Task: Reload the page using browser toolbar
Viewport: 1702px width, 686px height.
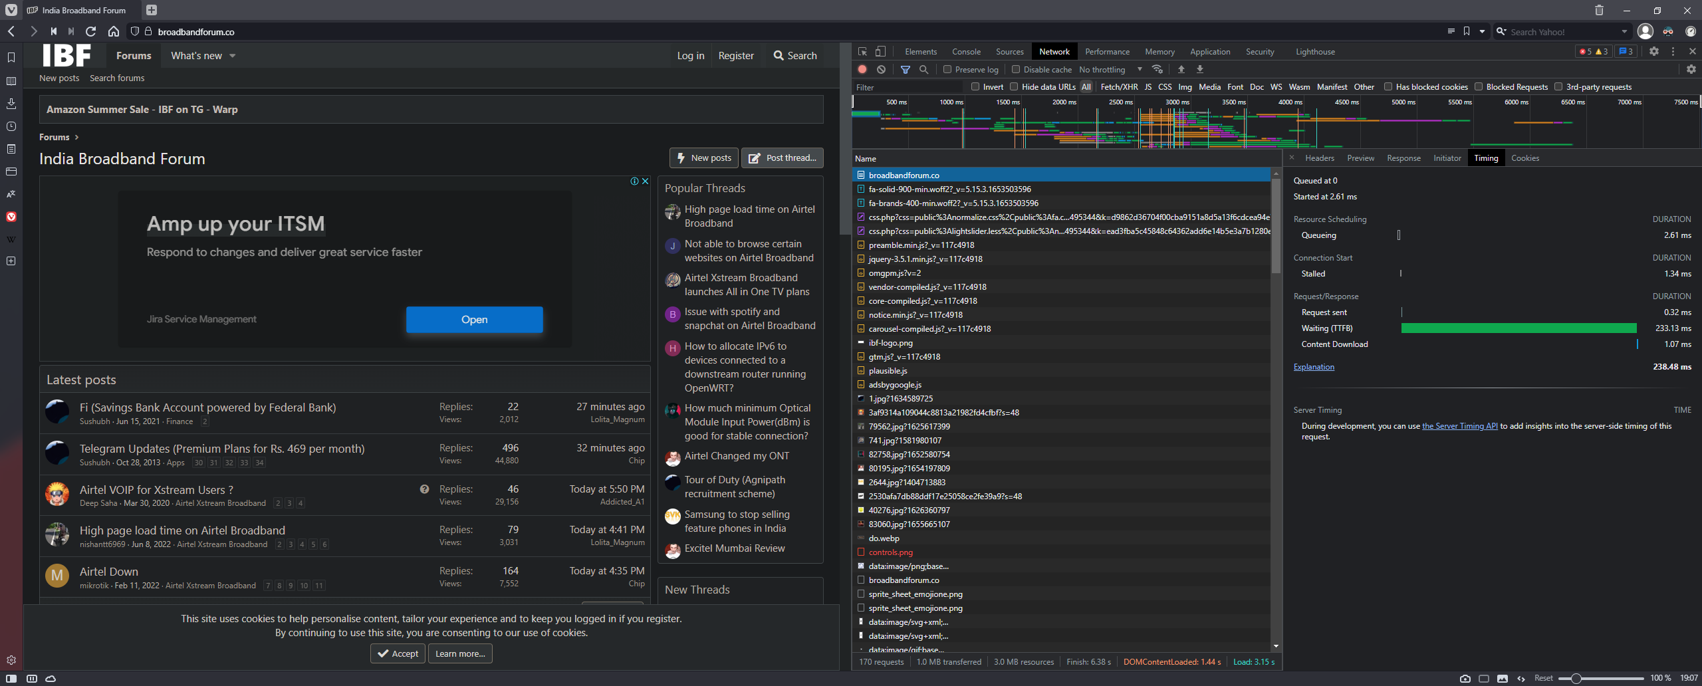Action: click(91, 31)
